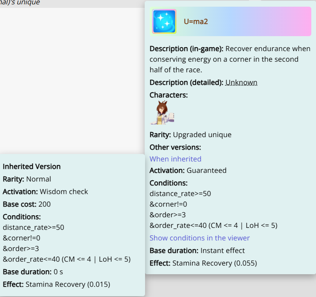The height and width of the screenshot is (297, 316).
Task: Click &order_rate<=40 condition in right panel
Action: coord(213,225)
